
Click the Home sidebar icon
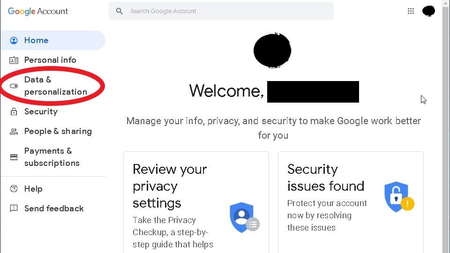pyautogui.click(x=14, y=40)
